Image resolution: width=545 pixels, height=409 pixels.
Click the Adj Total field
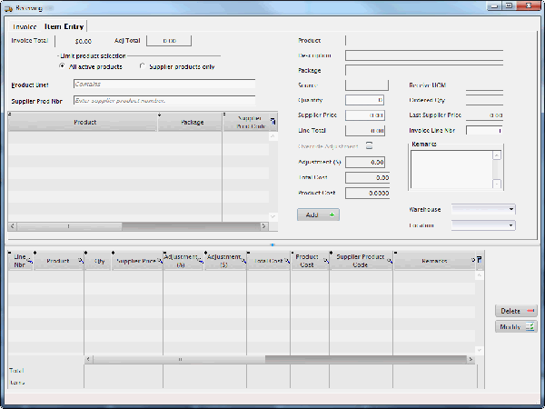point(169,41)
